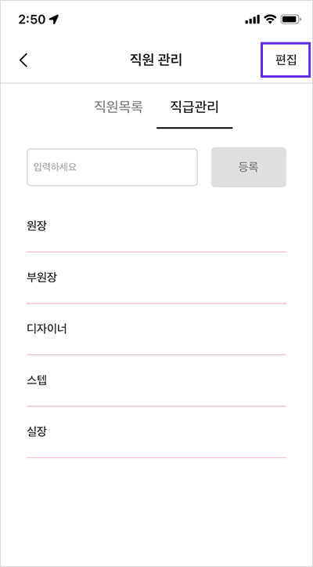Tap the back arrow in header
Screen dimensions: 313x567
coord(23,60)
